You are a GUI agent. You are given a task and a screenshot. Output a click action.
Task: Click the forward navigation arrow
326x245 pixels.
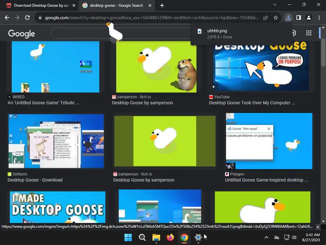pos(17,18)
